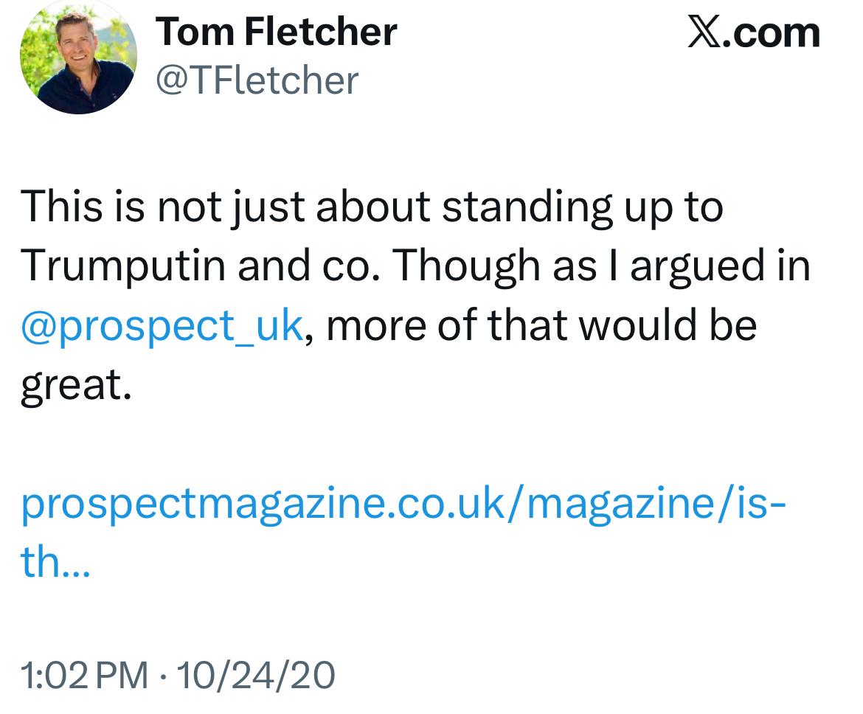Open the @prospect_uk mention

162,325
